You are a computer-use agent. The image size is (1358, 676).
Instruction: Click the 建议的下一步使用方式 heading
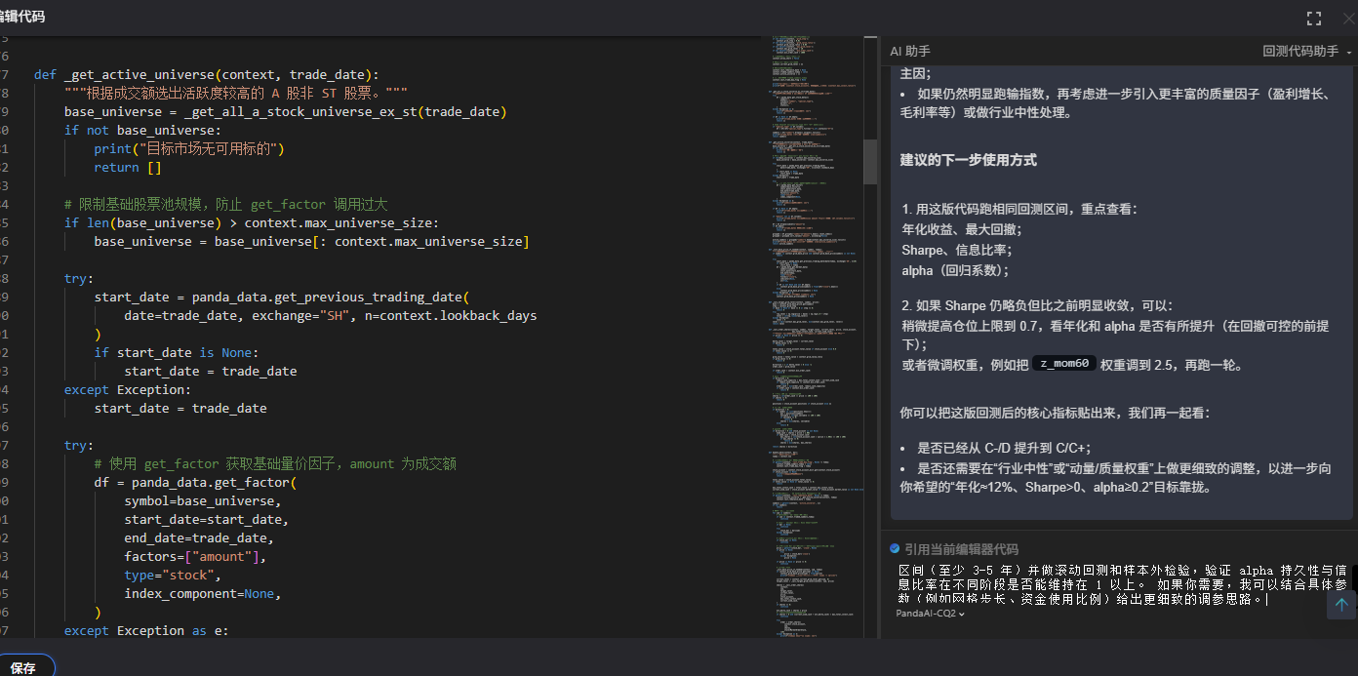(968, 159)
